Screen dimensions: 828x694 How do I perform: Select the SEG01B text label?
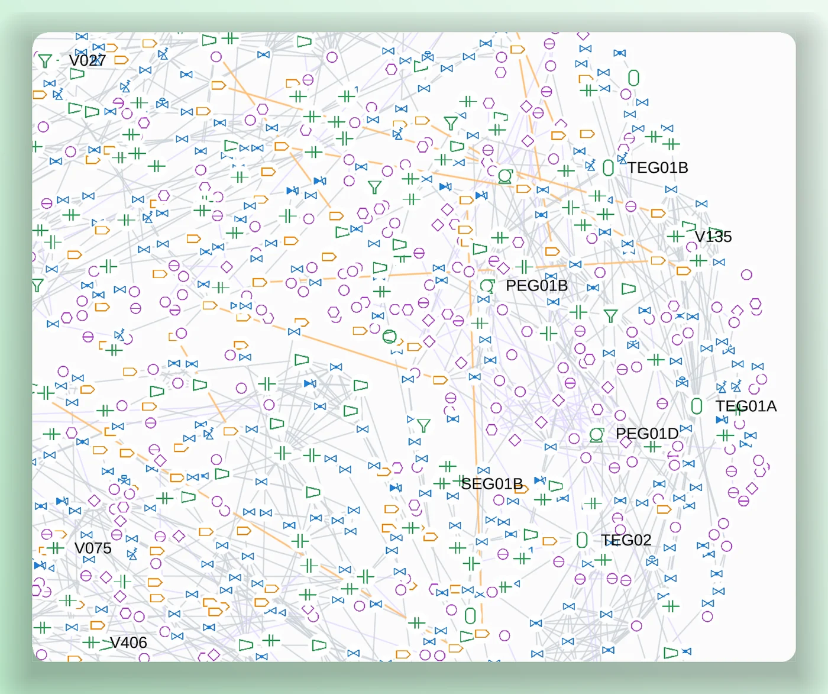[491, 483]
